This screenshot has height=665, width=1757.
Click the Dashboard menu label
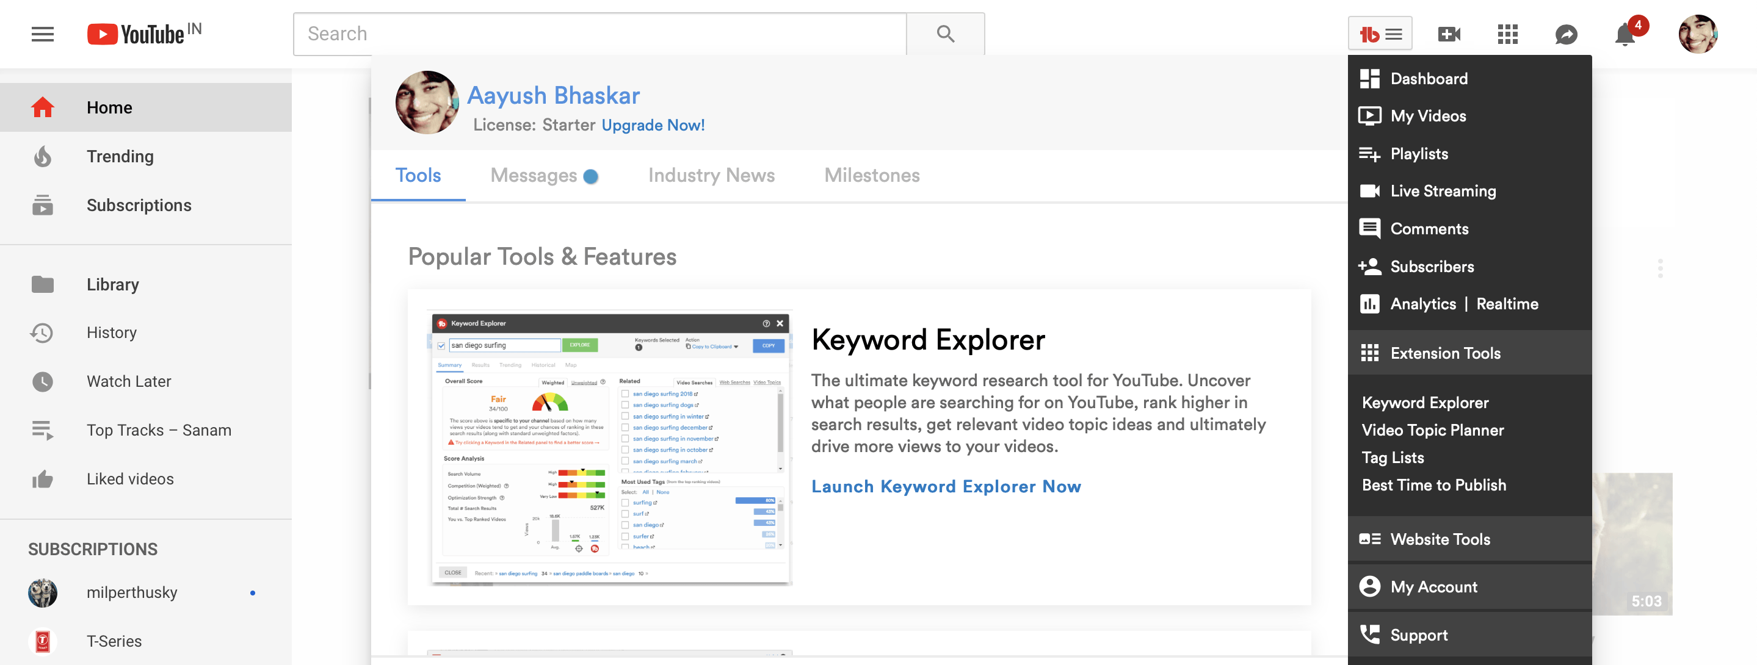pos(1429,78)
